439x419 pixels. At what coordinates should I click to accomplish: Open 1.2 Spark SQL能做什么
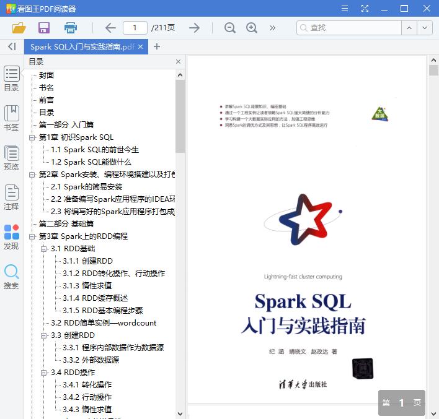click(91, 162)
